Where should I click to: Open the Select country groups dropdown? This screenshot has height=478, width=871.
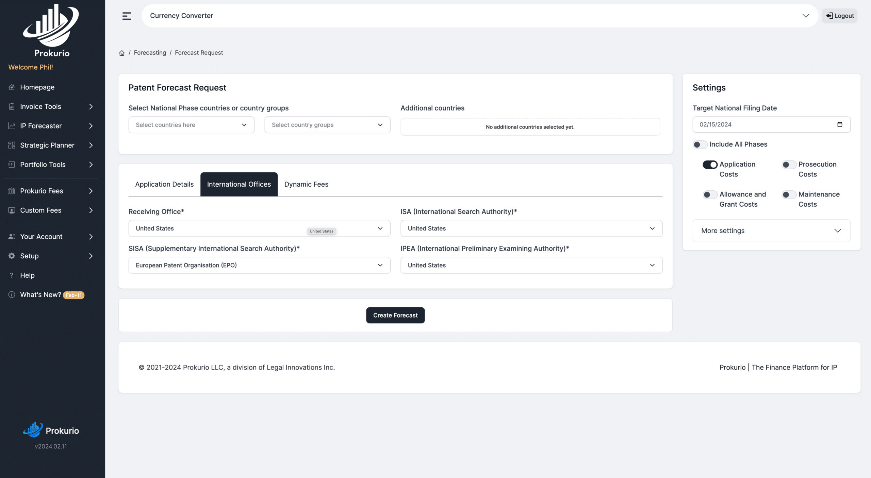(327, 125)
